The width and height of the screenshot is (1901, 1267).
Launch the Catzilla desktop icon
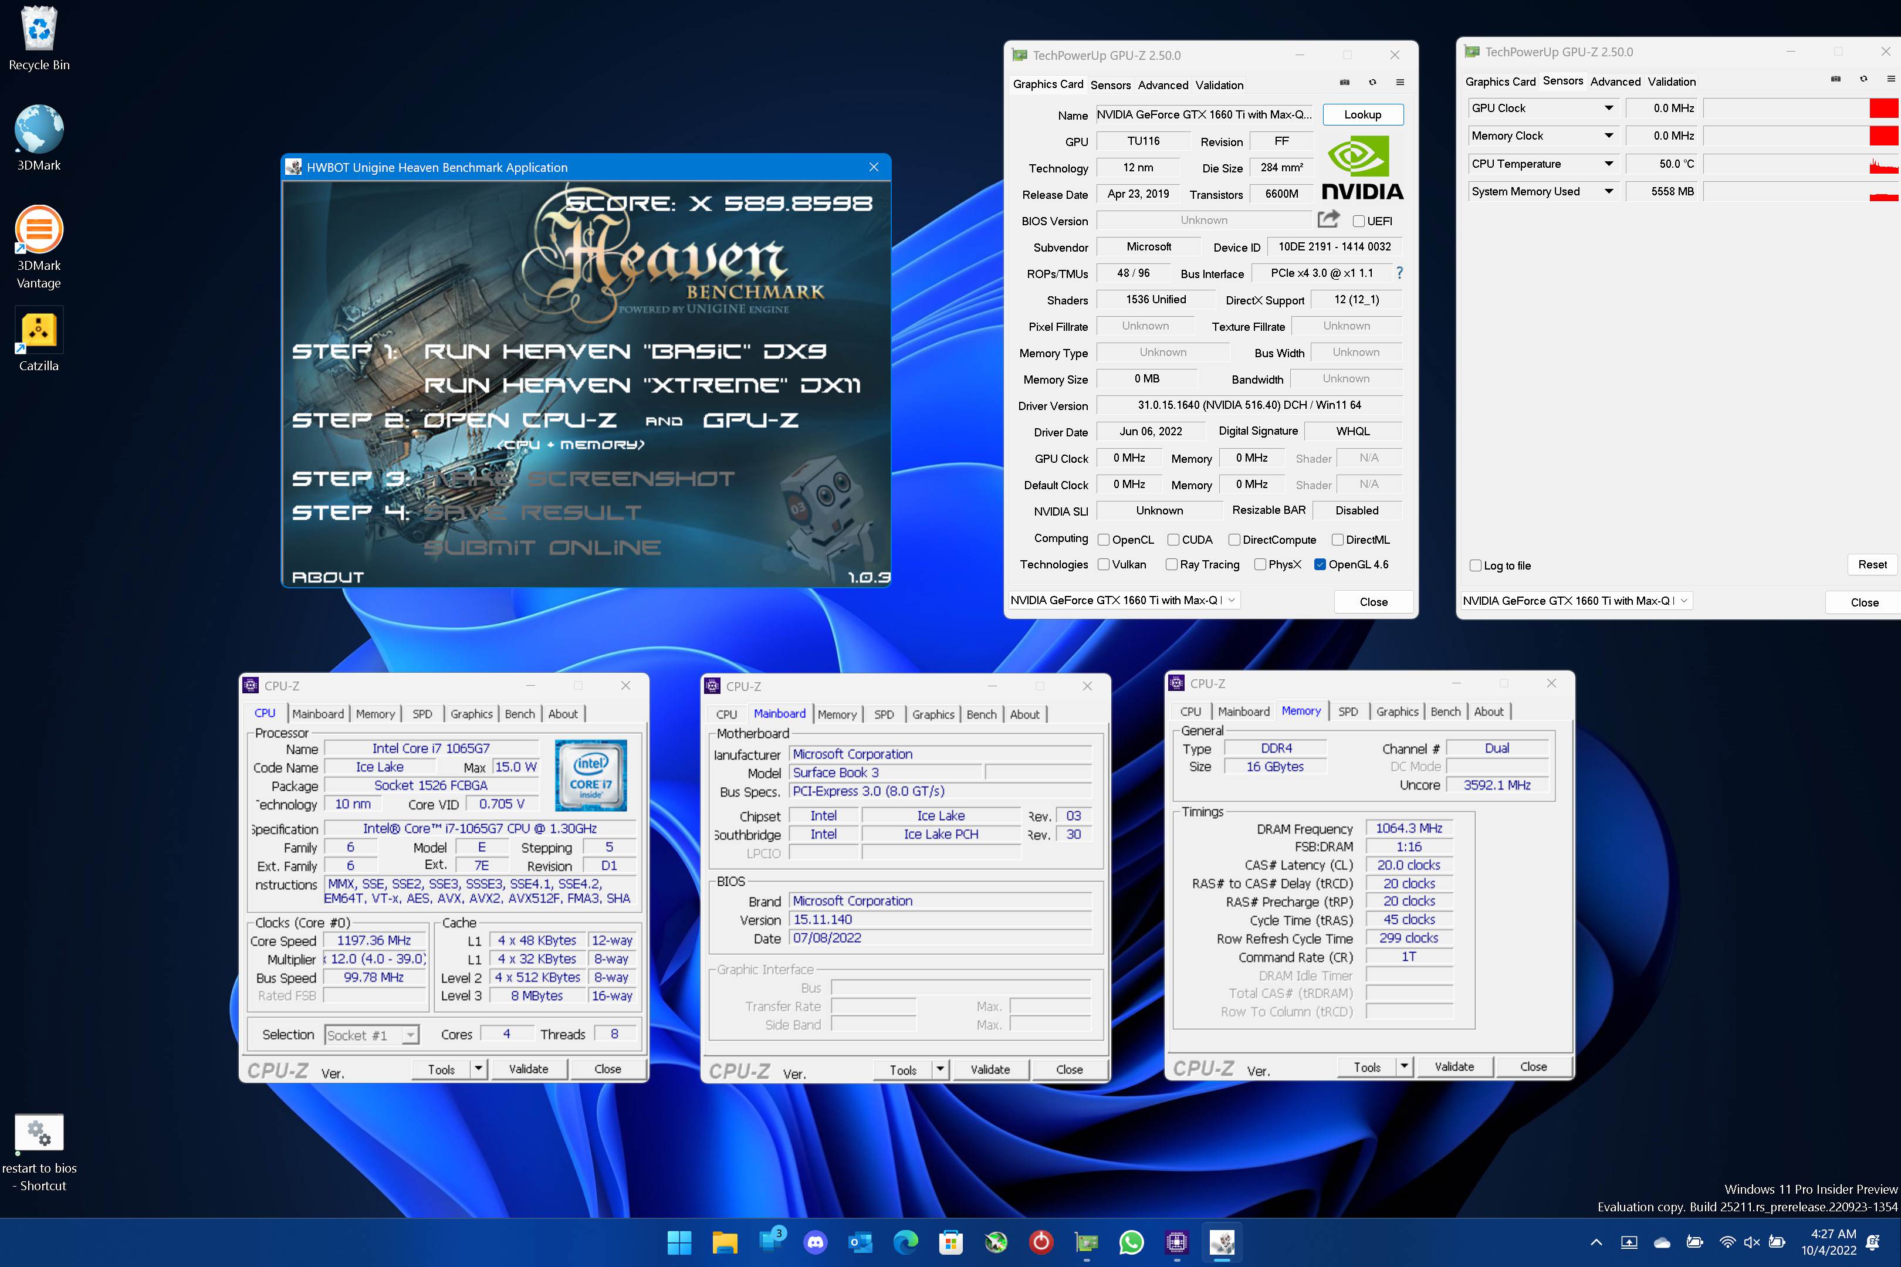pyautogui.click(x=39, y=340)
